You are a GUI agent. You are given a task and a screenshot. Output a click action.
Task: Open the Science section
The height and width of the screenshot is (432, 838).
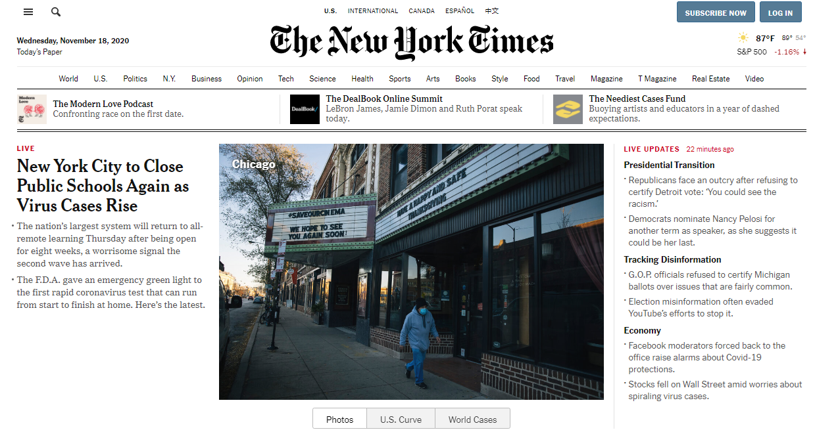click(322, 79)
